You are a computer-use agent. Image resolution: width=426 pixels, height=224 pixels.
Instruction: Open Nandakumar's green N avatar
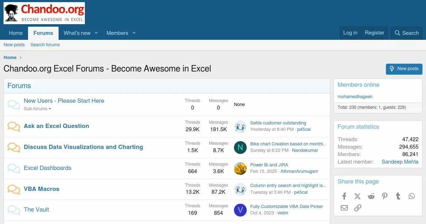[240, 147]
